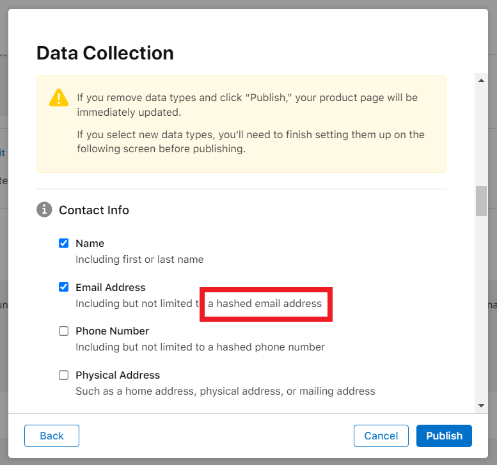497x465 pixels.
Task: Click the vertical scrollbar thumb
Action: (x=481, y=201)
